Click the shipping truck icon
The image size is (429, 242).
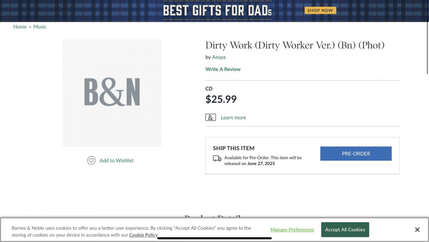pyautogui.click(x=217, y=158)
